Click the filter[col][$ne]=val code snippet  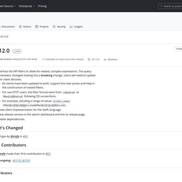pyautogui.click(x=13, y=97)
